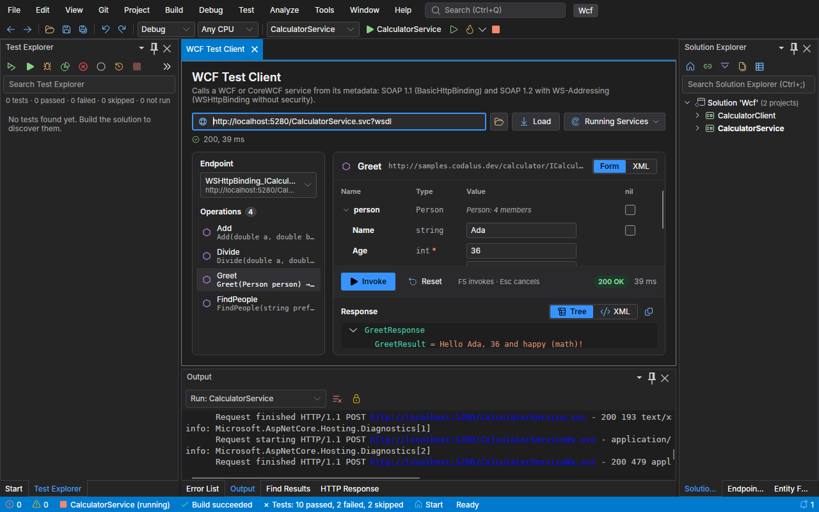Switch request editor to XML view
This screenshot has width=819, height=512.
tap(640, 166)
